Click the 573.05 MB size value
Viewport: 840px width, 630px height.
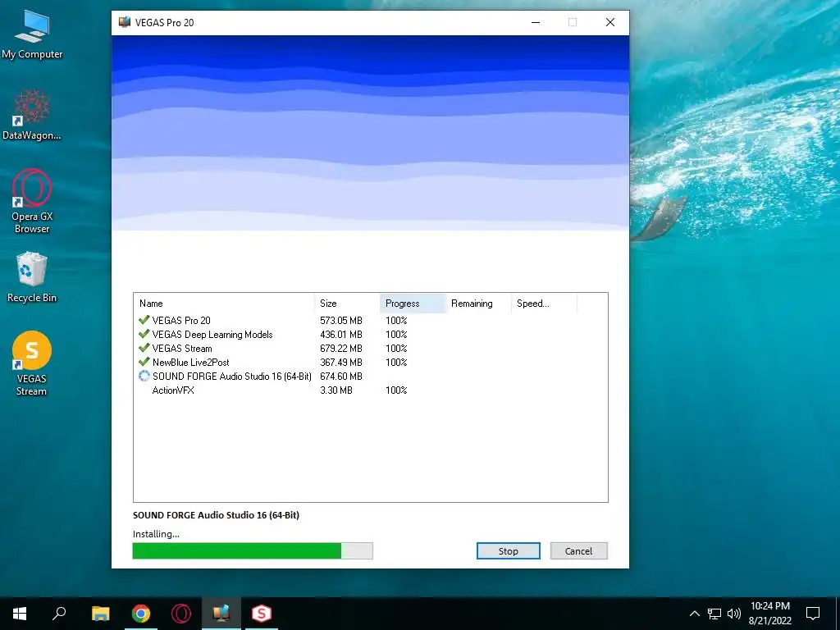pyautogui.click(x=341, y=321)
